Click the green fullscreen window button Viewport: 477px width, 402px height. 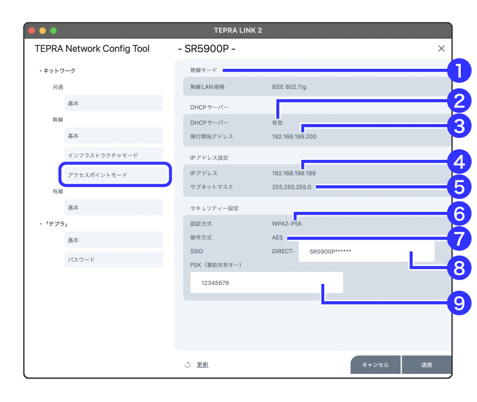click(x=53, y=30)
